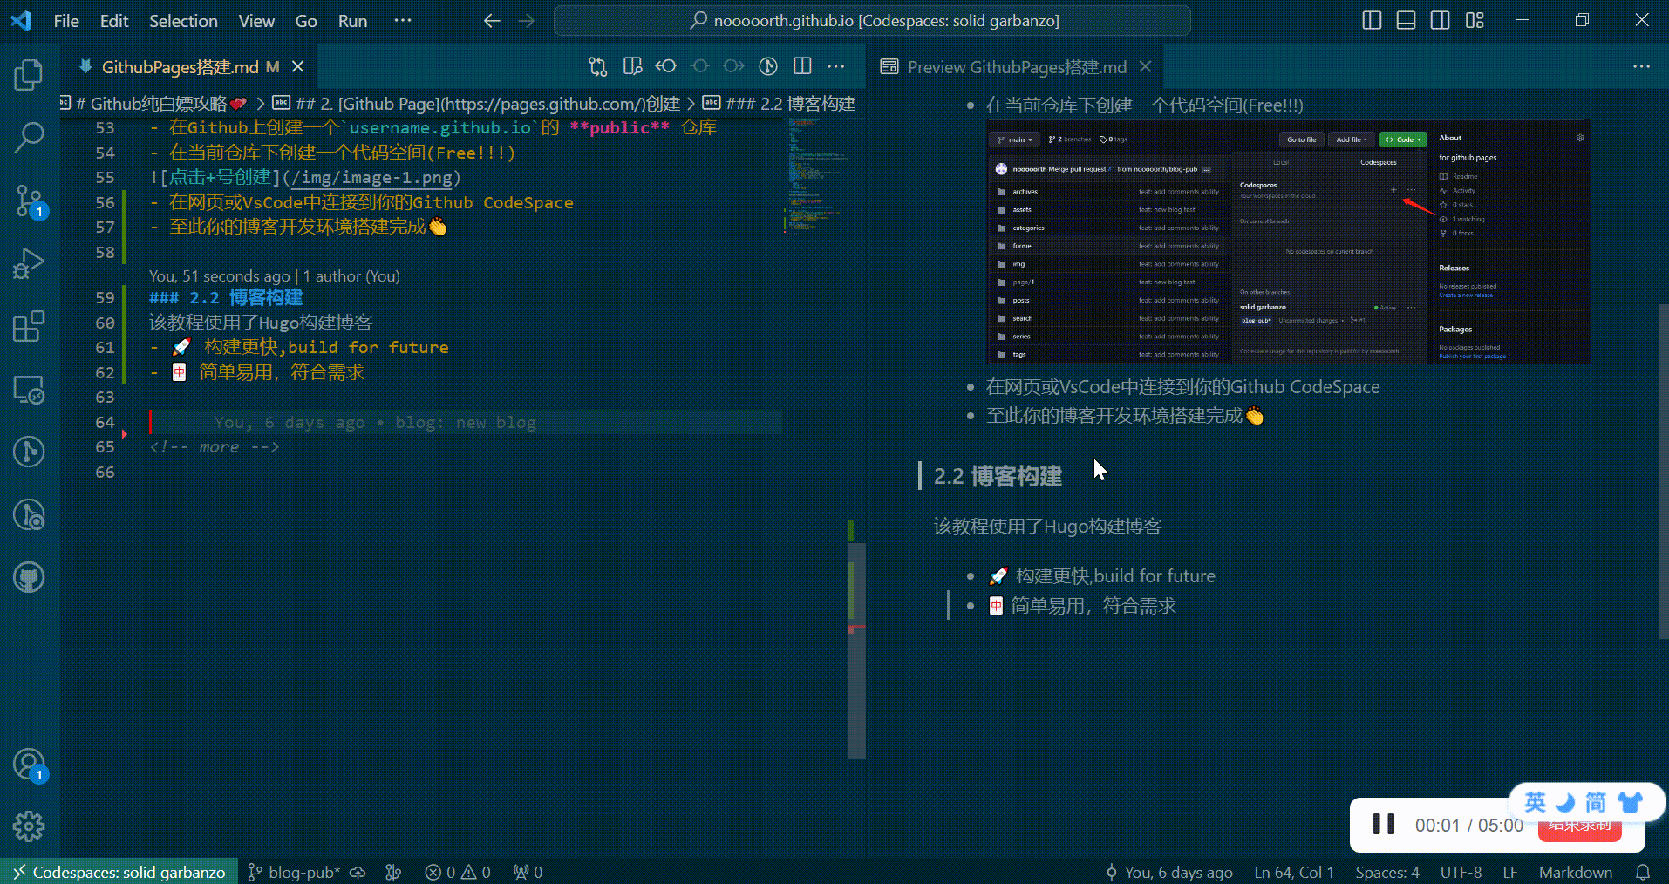
Task: Open the File menu
Action: 66,21
